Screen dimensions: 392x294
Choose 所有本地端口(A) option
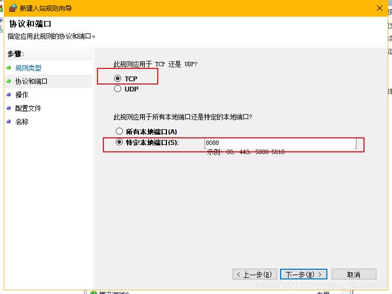(x=119, y=131)
